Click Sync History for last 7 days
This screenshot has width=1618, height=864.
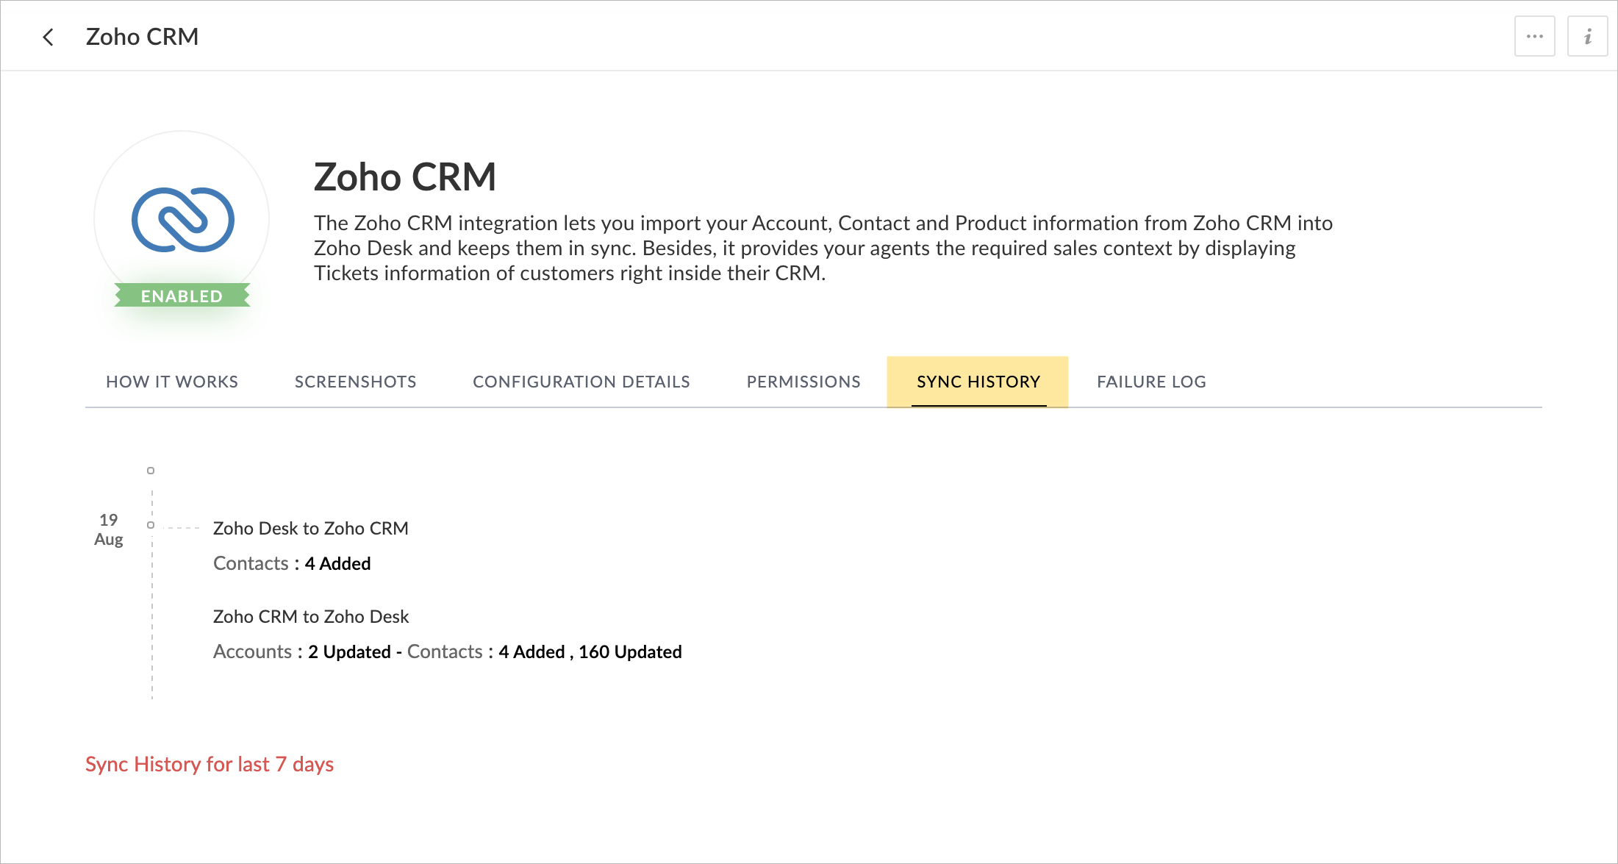(210, 764)
